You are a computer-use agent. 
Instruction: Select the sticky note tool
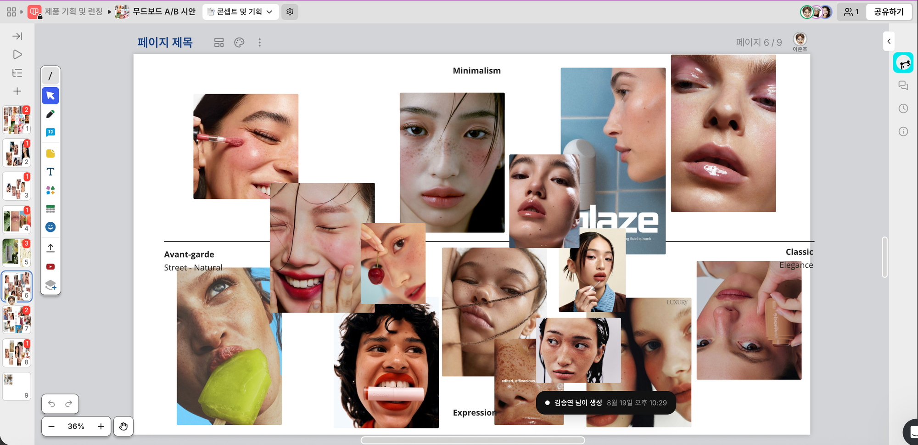point(50,153)
